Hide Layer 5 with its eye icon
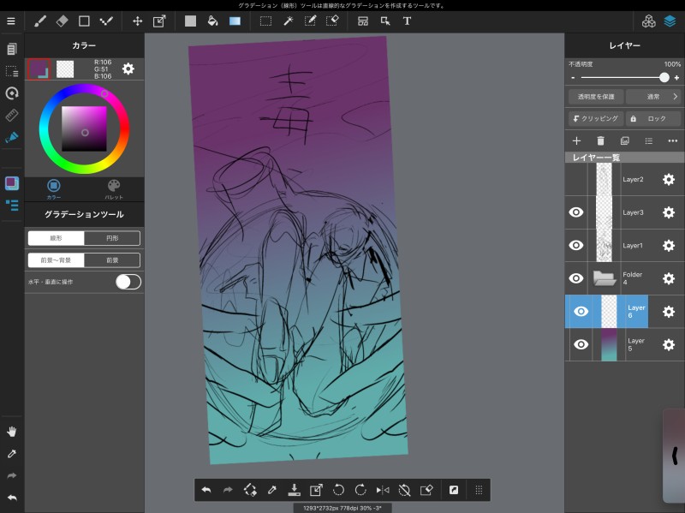The width and height of the screenshot is (685, 513). [581, 344]
